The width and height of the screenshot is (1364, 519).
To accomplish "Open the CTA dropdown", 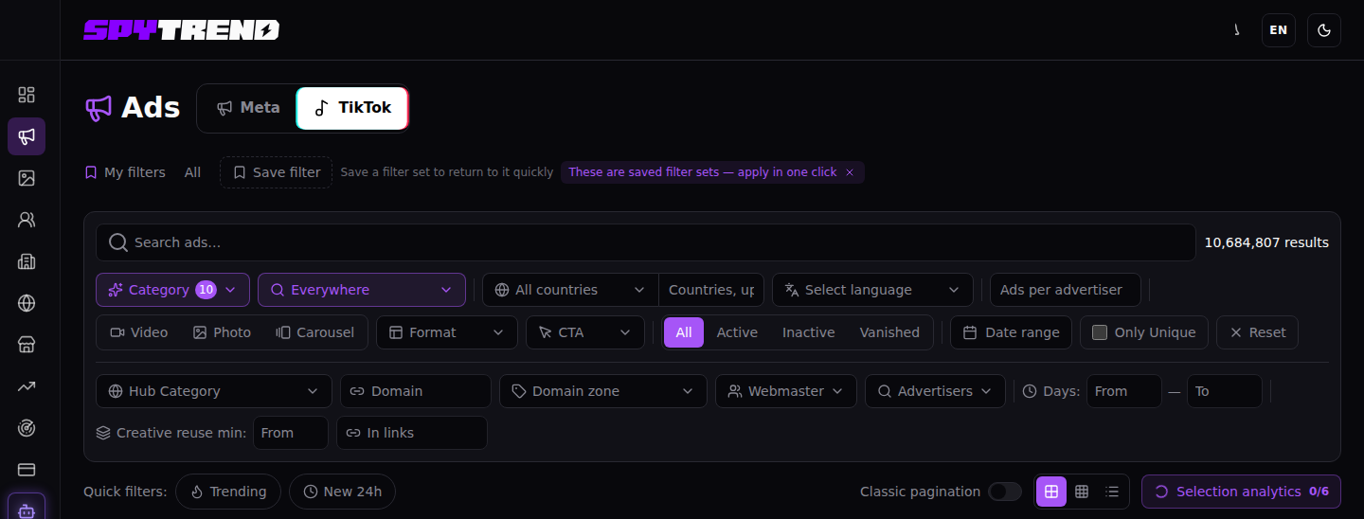I will (x=585, y=332).
